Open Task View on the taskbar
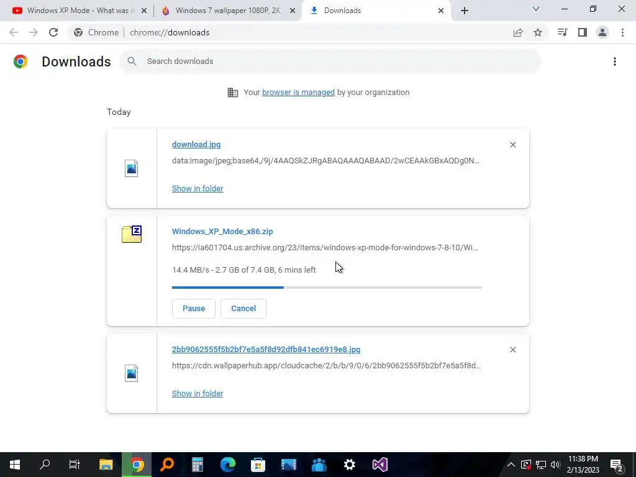 point(75,465)
